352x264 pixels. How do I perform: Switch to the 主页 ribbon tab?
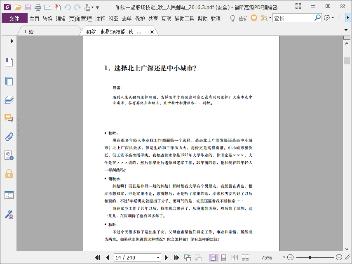(x=34, y=19)
